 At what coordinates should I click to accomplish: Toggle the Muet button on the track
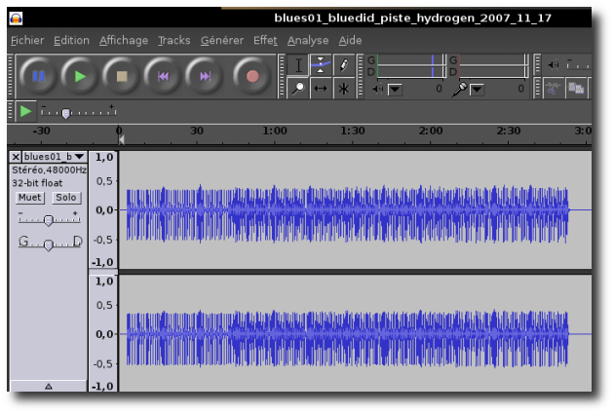coord(30,198)
